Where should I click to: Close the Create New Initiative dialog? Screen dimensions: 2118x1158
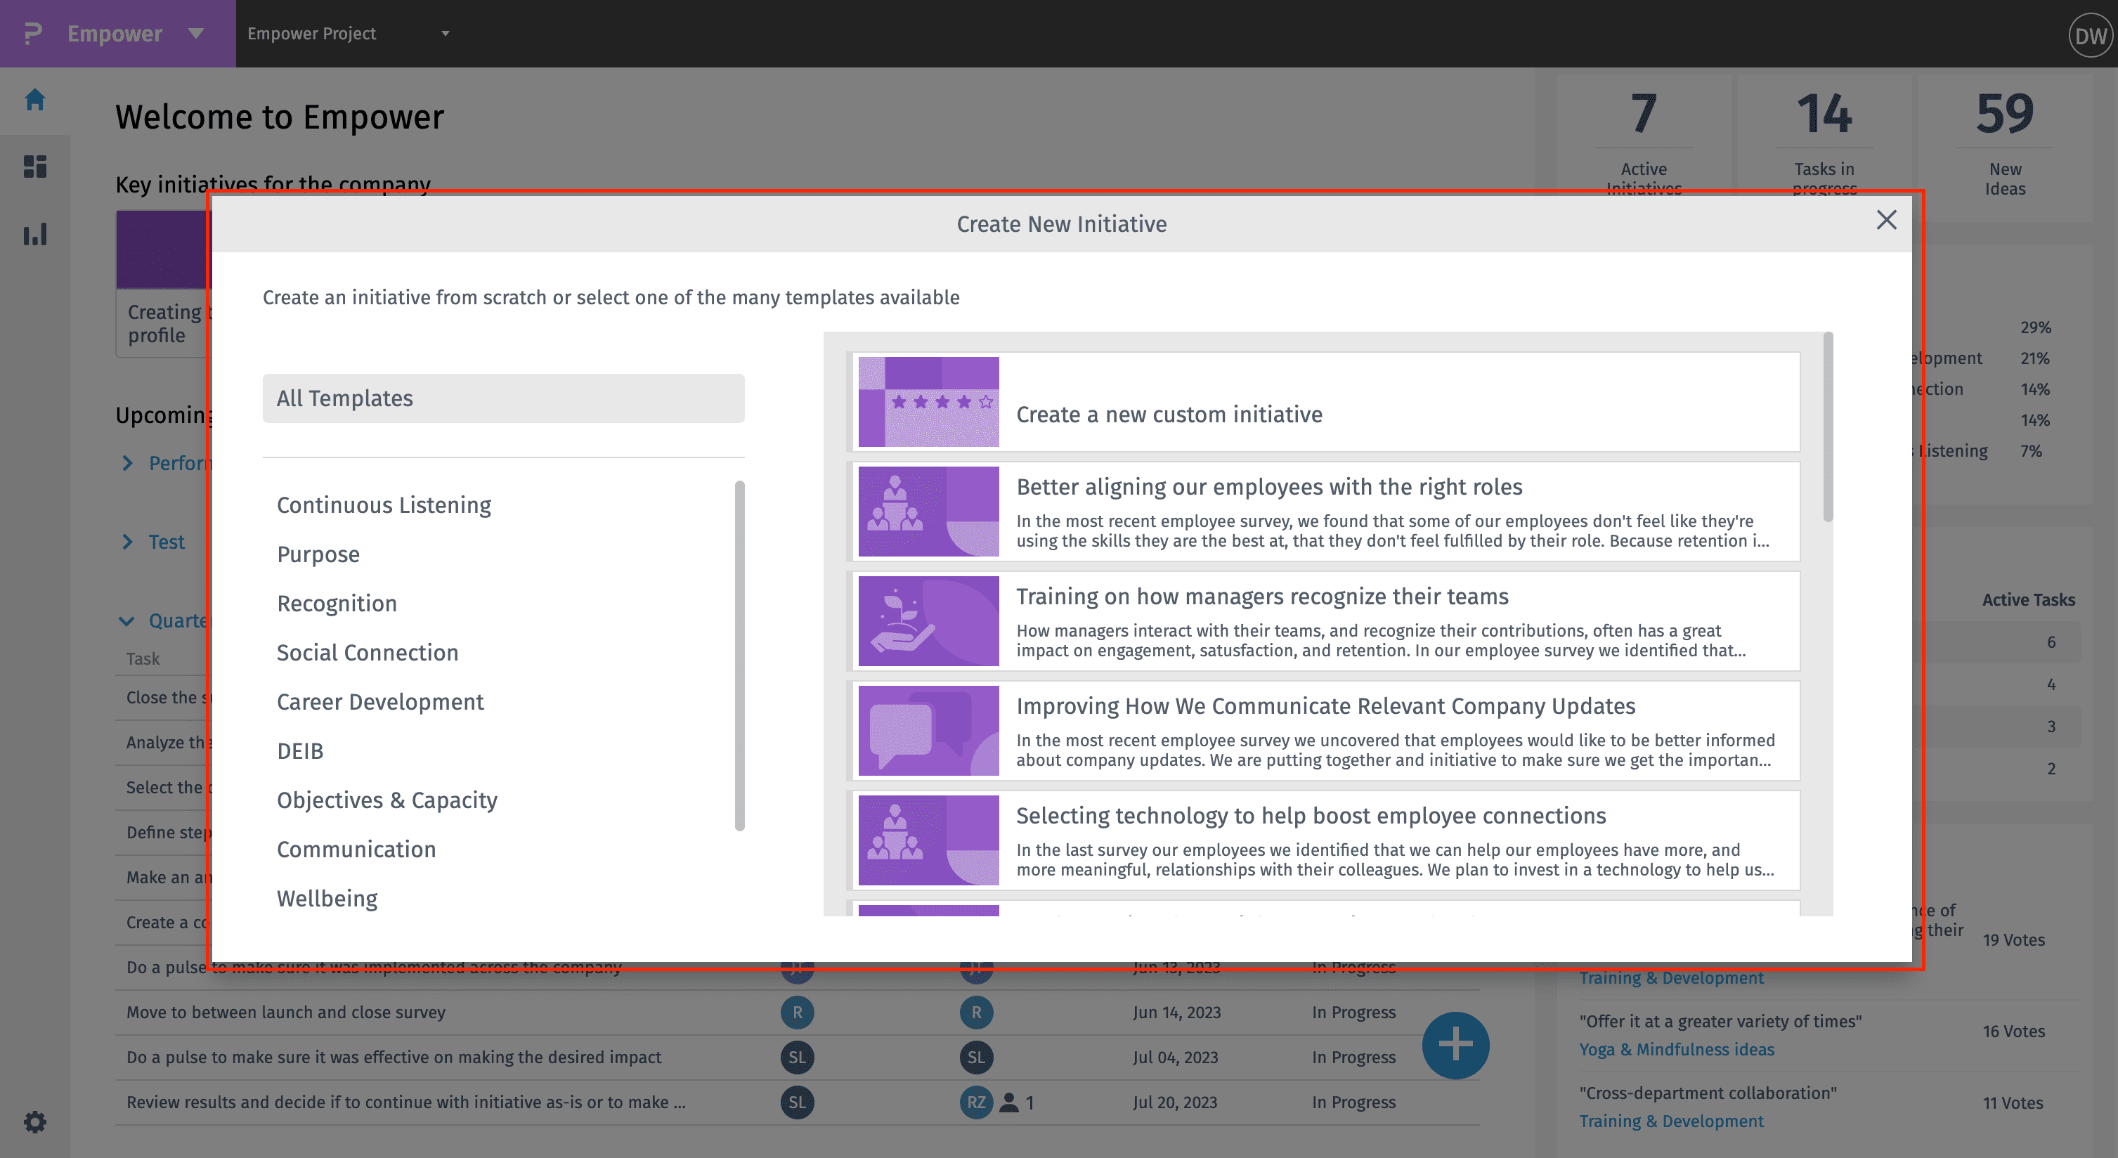tap(1886, 220)
